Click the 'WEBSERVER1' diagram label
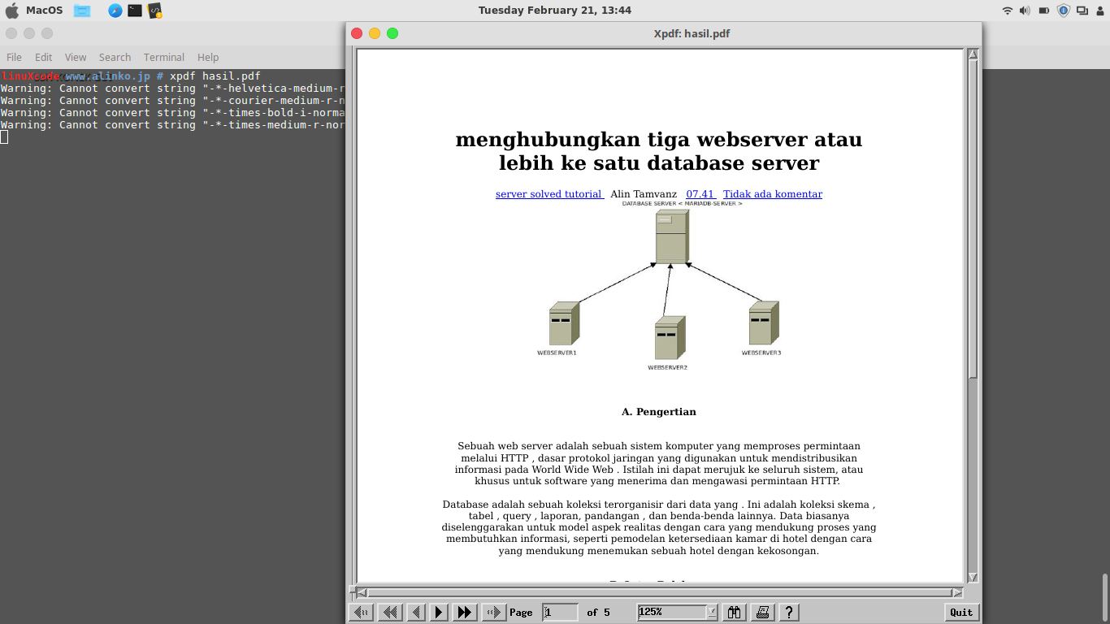The width and height of the screenshot is (1110, 624). 557,353
